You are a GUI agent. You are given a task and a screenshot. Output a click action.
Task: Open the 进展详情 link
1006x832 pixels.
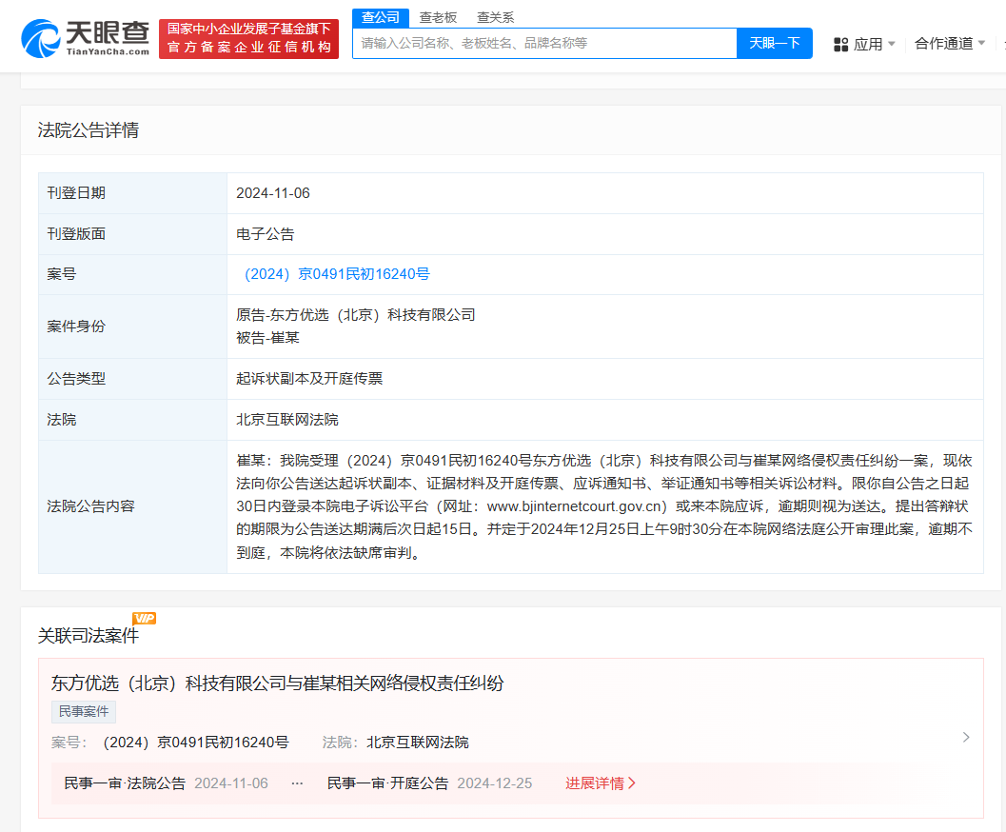pos(601,783)
